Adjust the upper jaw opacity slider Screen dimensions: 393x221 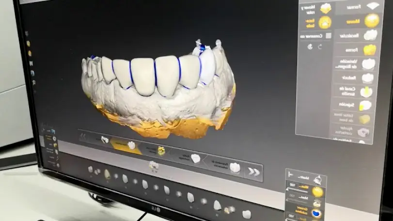[x=298, y=191]
